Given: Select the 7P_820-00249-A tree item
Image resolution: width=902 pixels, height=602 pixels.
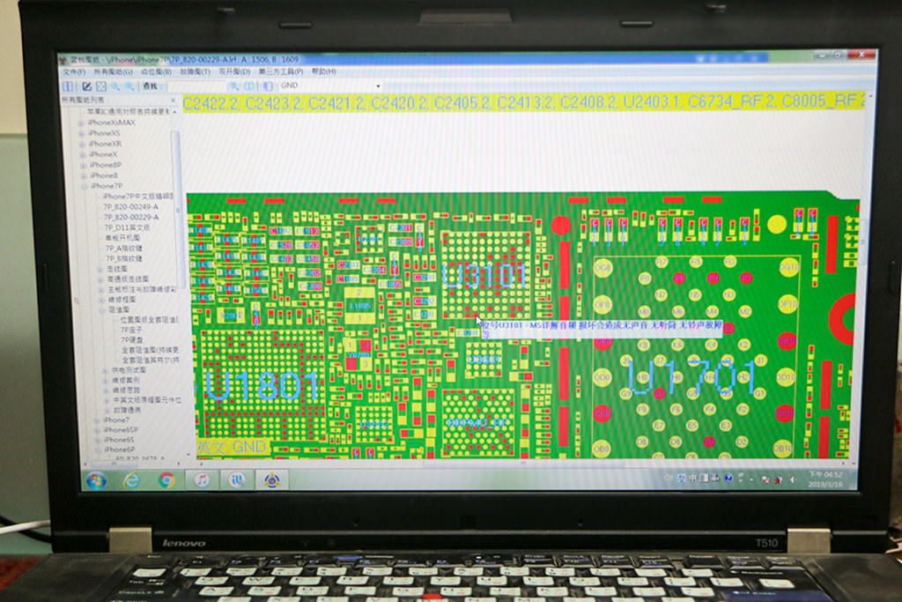Looking at the screenshot, I should tap(130, 206).
